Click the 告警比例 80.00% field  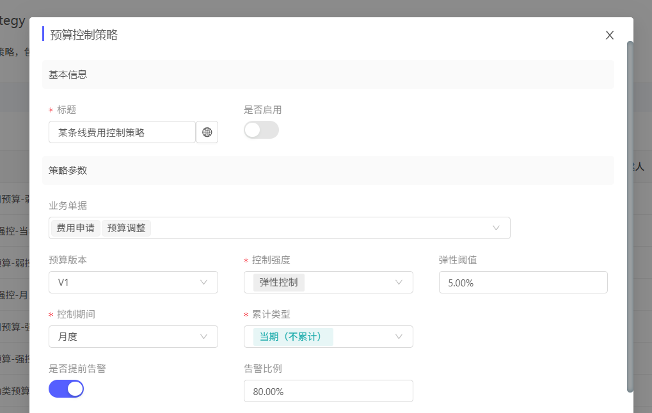coord(328,391)
